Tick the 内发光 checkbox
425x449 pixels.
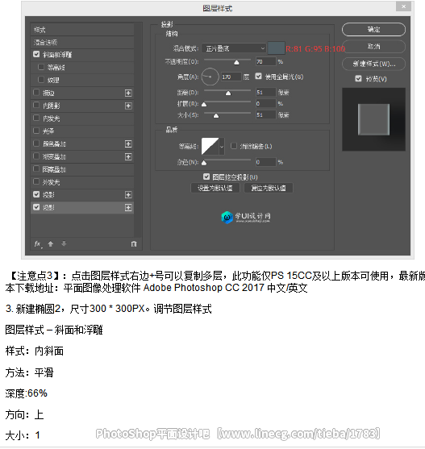click(x=36, y=118)
